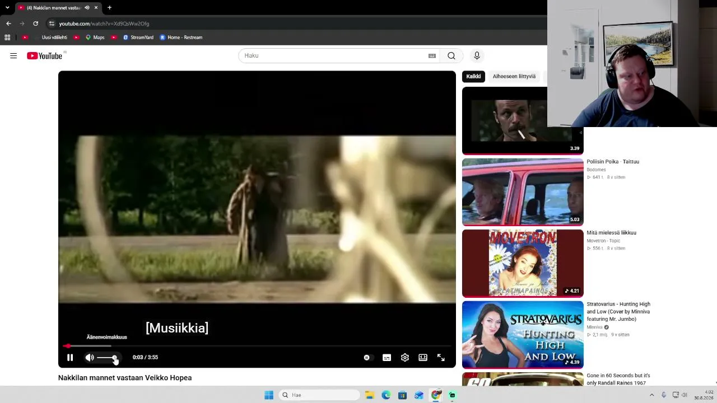Open Microsoft Store from the taskbar
The width and height of the screenshot is (717, 403).
click(402, 395)
